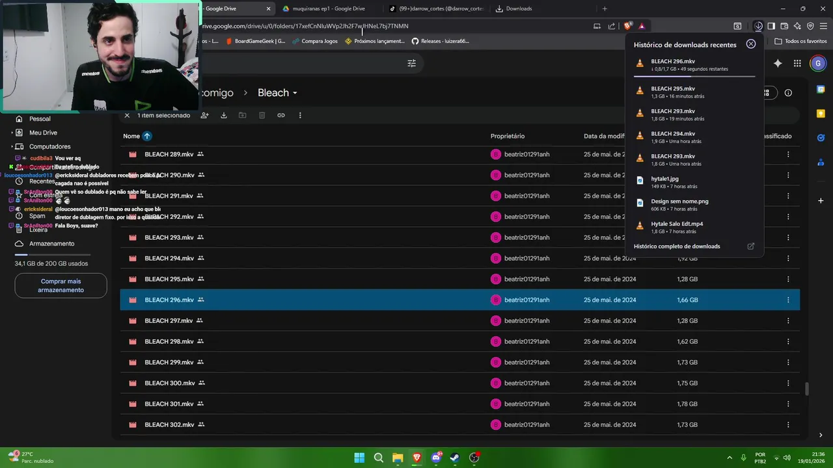Close the recent downloads history popup
The height and width of the screenshot is (468, 833).
click(x=751, y=44)
